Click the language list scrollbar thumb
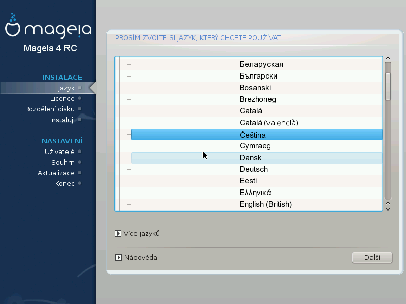Image resolution: width=406 pixels, height=304 pixels. coord(388,86)
